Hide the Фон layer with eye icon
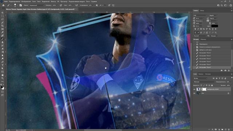 click(194, 93)
